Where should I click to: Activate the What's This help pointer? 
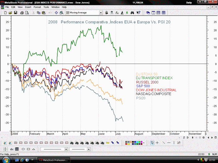[x=138, y=13]
